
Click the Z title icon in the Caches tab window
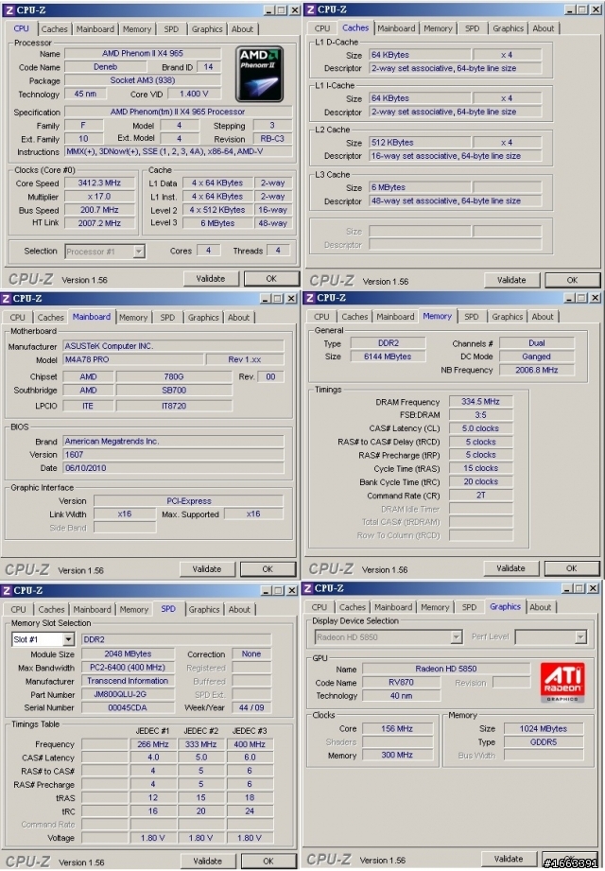tap(310, 9)
